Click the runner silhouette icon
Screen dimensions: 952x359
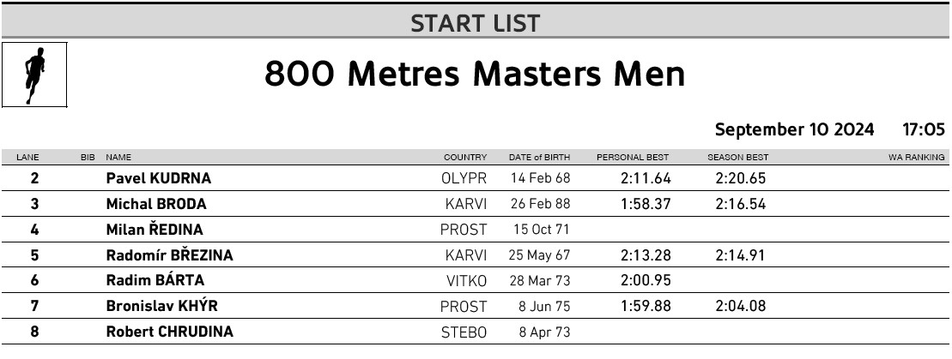(34, 75)
